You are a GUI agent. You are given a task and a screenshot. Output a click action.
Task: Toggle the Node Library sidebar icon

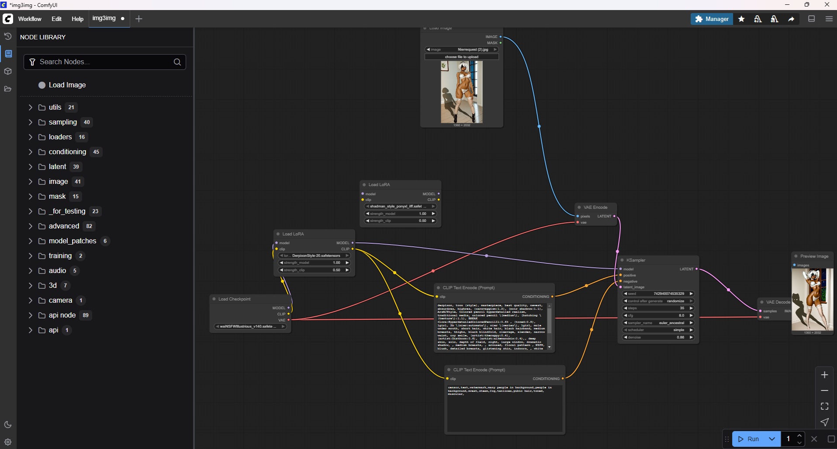[8, 54]
